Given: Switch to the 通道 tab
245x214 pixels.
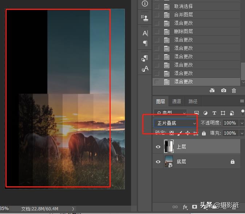Looking at the screenshot, I should pos(177,102).
